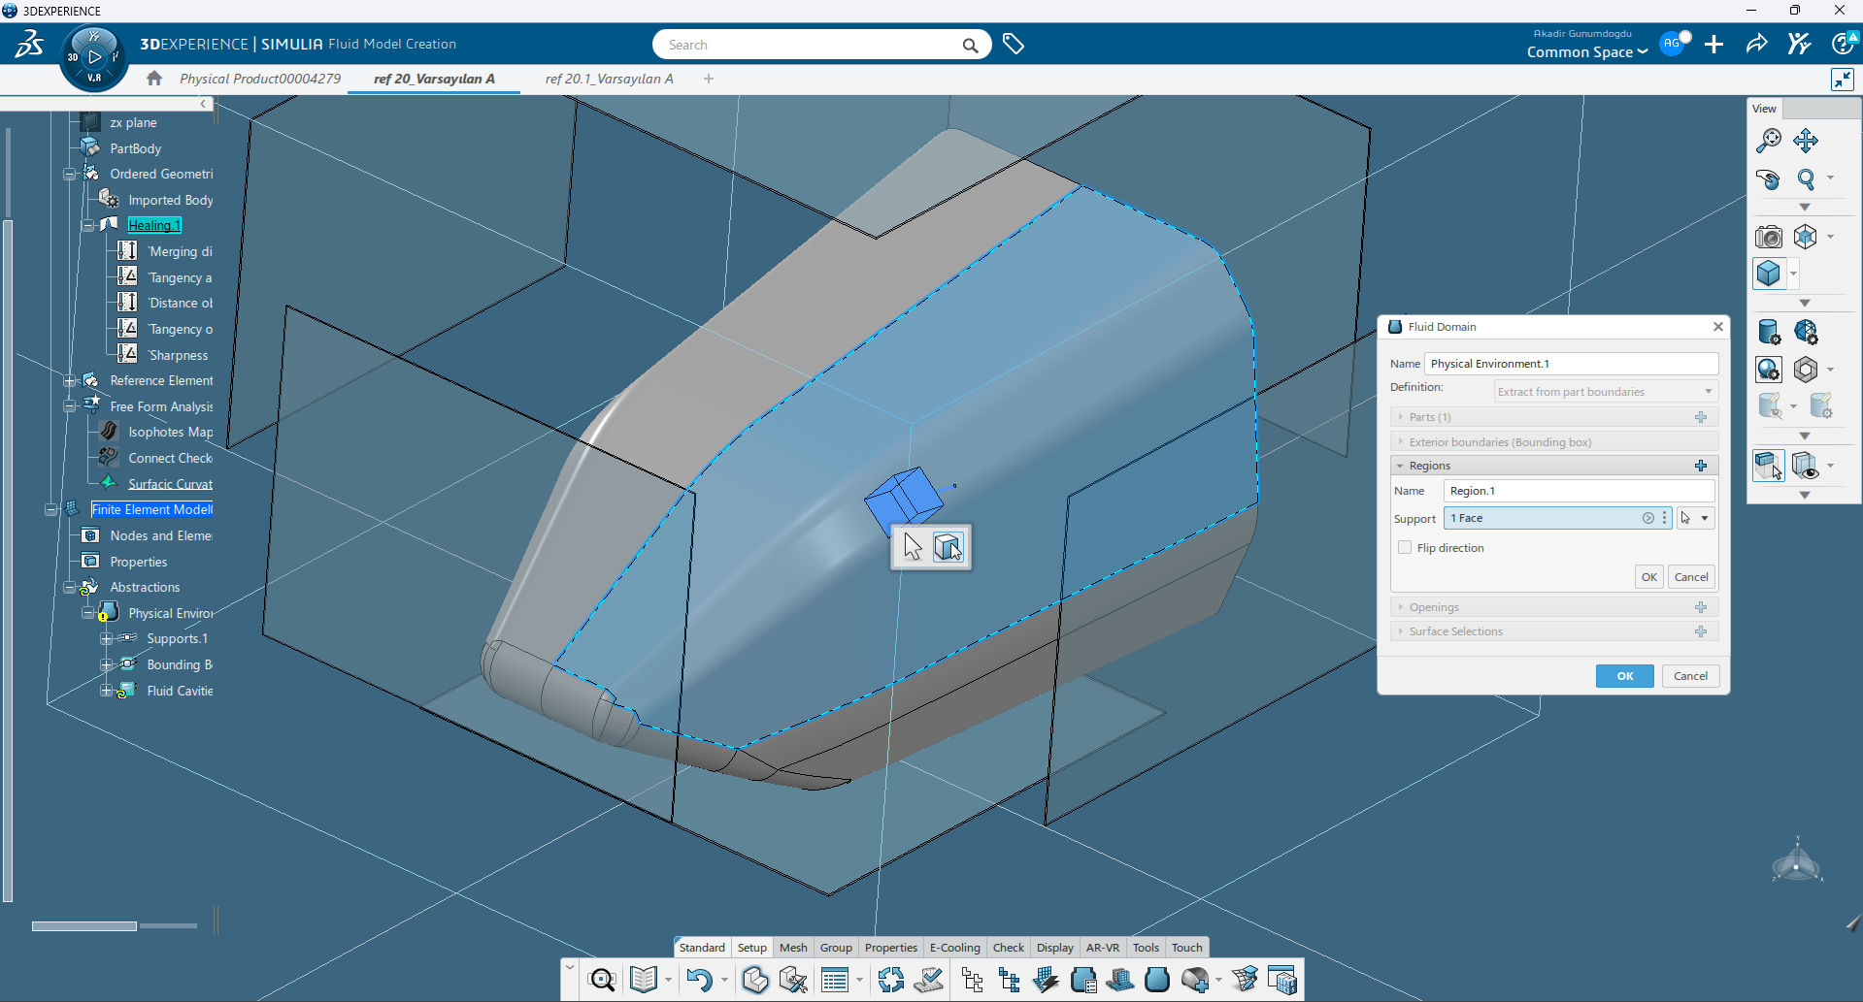1863x1002 pixels.
Task: Click the Fit All In view icon
Action: (1769, 141)
